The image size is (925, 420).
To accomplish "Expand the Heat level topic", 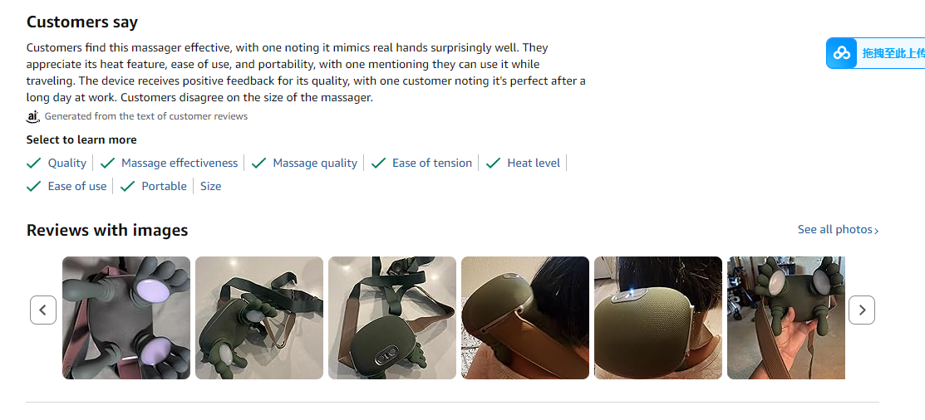I will point(534,164).
